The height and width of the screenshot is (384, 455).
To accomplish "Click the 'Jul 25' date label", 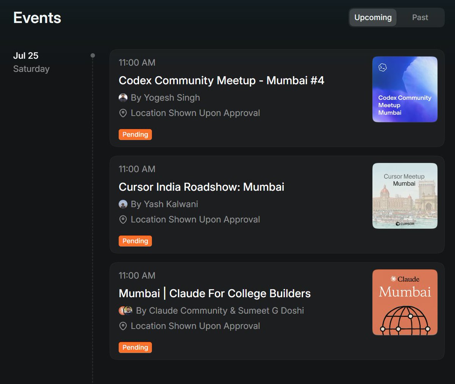I will (26, 56).
